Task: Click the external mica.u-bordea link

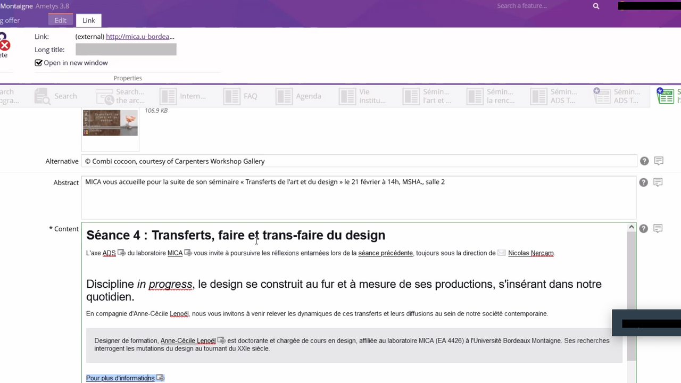Action: pyautogui.click(x=140, y=37)
